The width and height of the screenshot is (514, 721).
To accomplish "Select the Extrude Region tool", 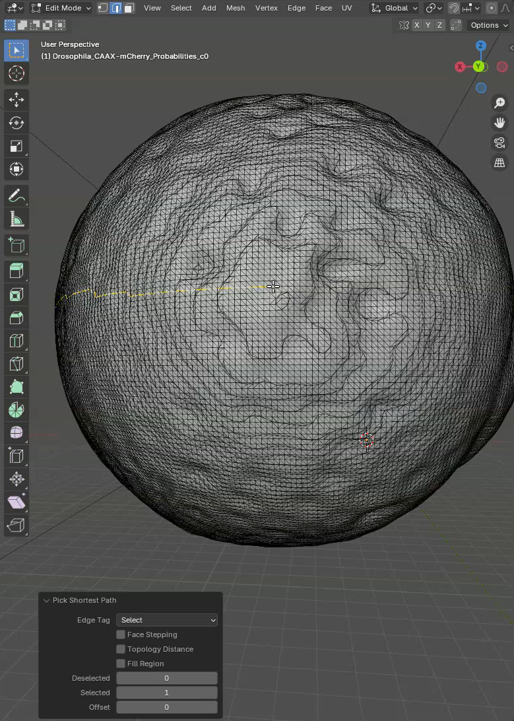I will (x=16, y=271).
